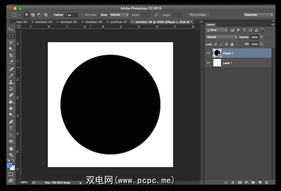The image size is (281, 191).
Task: Toggle visibility of Layer 1
Action: 208,63
